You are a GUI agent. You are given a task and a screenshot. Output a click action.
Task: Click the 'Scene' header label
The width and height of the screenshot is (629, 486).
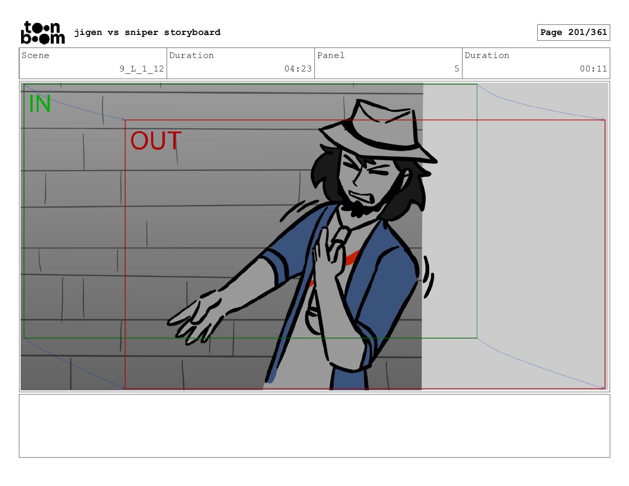point(35,55)
